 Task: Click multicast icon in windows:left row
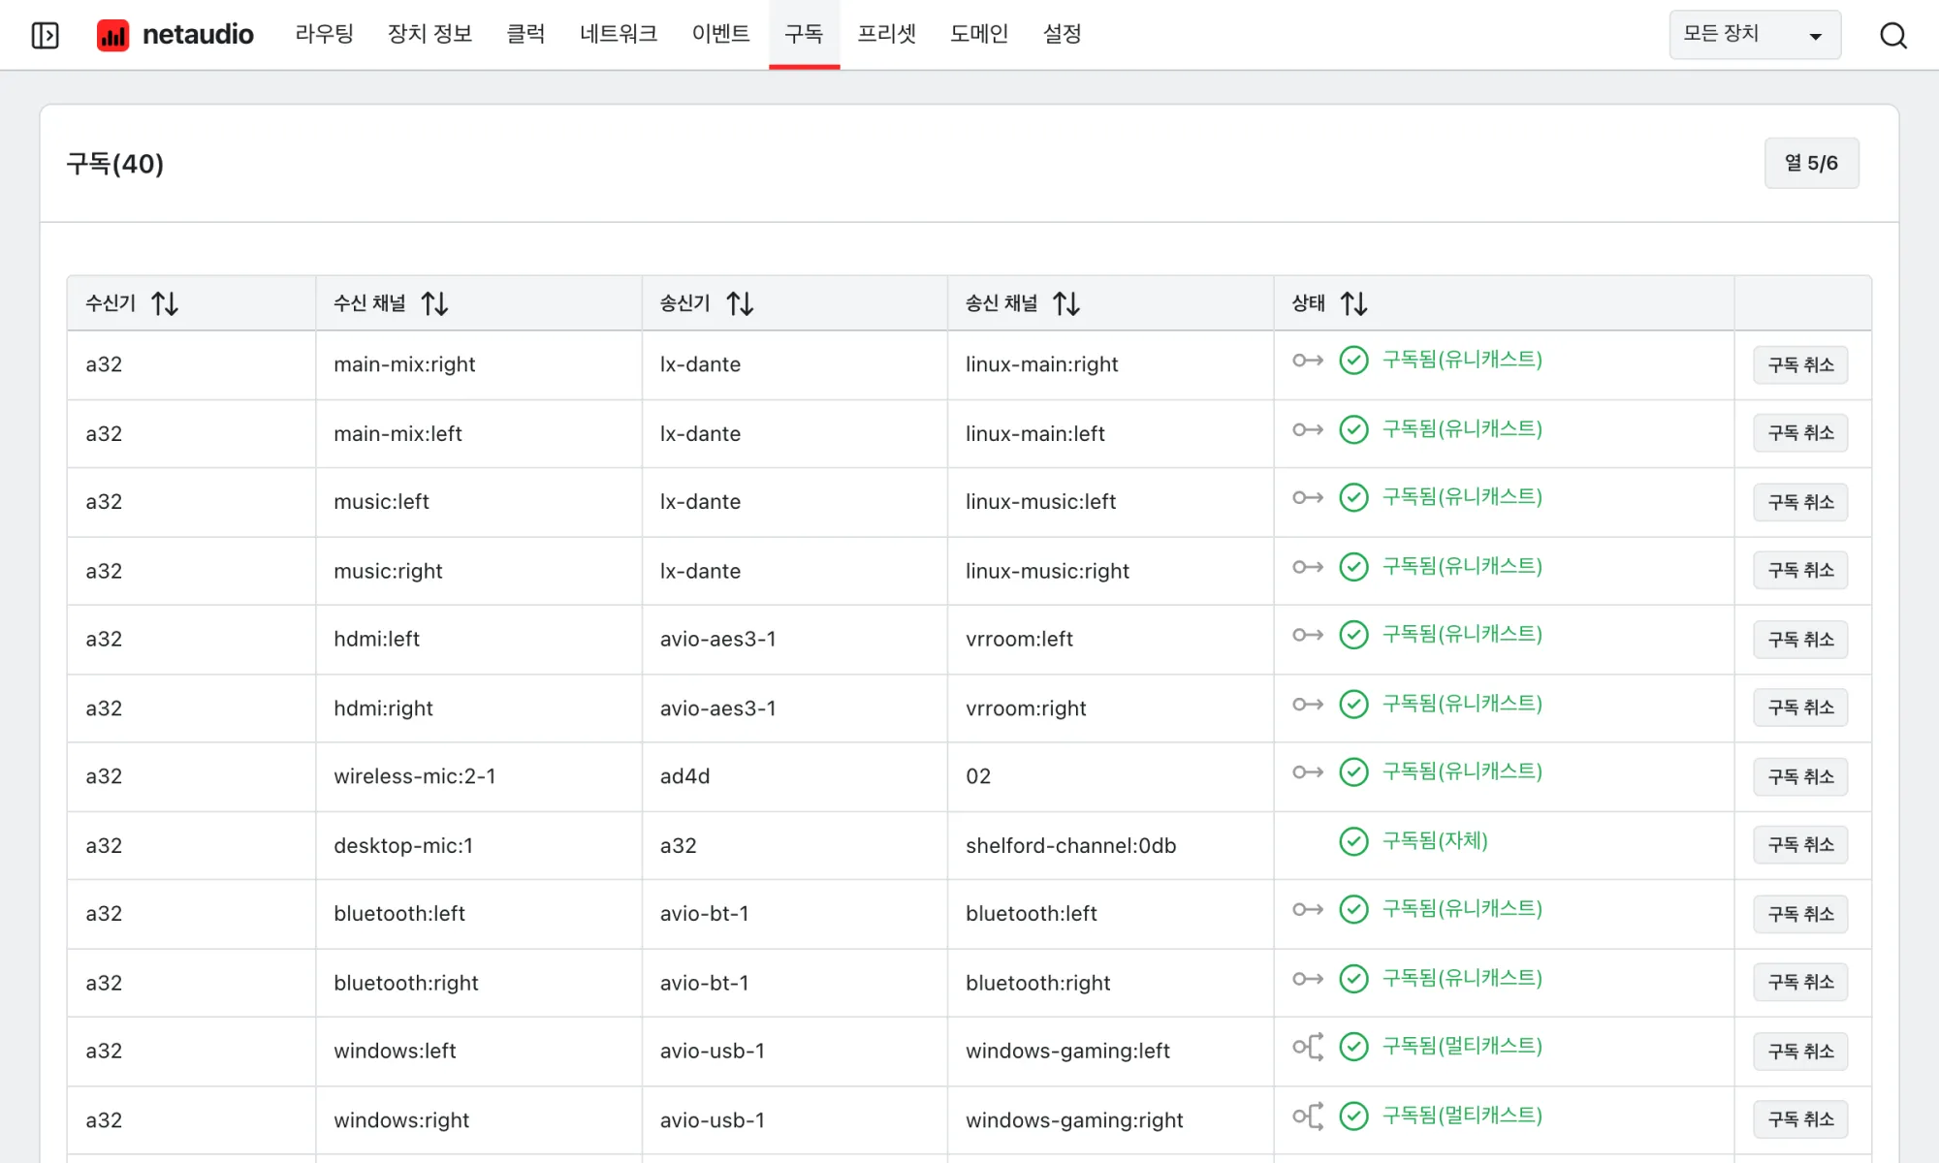[x=1308, y=1047]
